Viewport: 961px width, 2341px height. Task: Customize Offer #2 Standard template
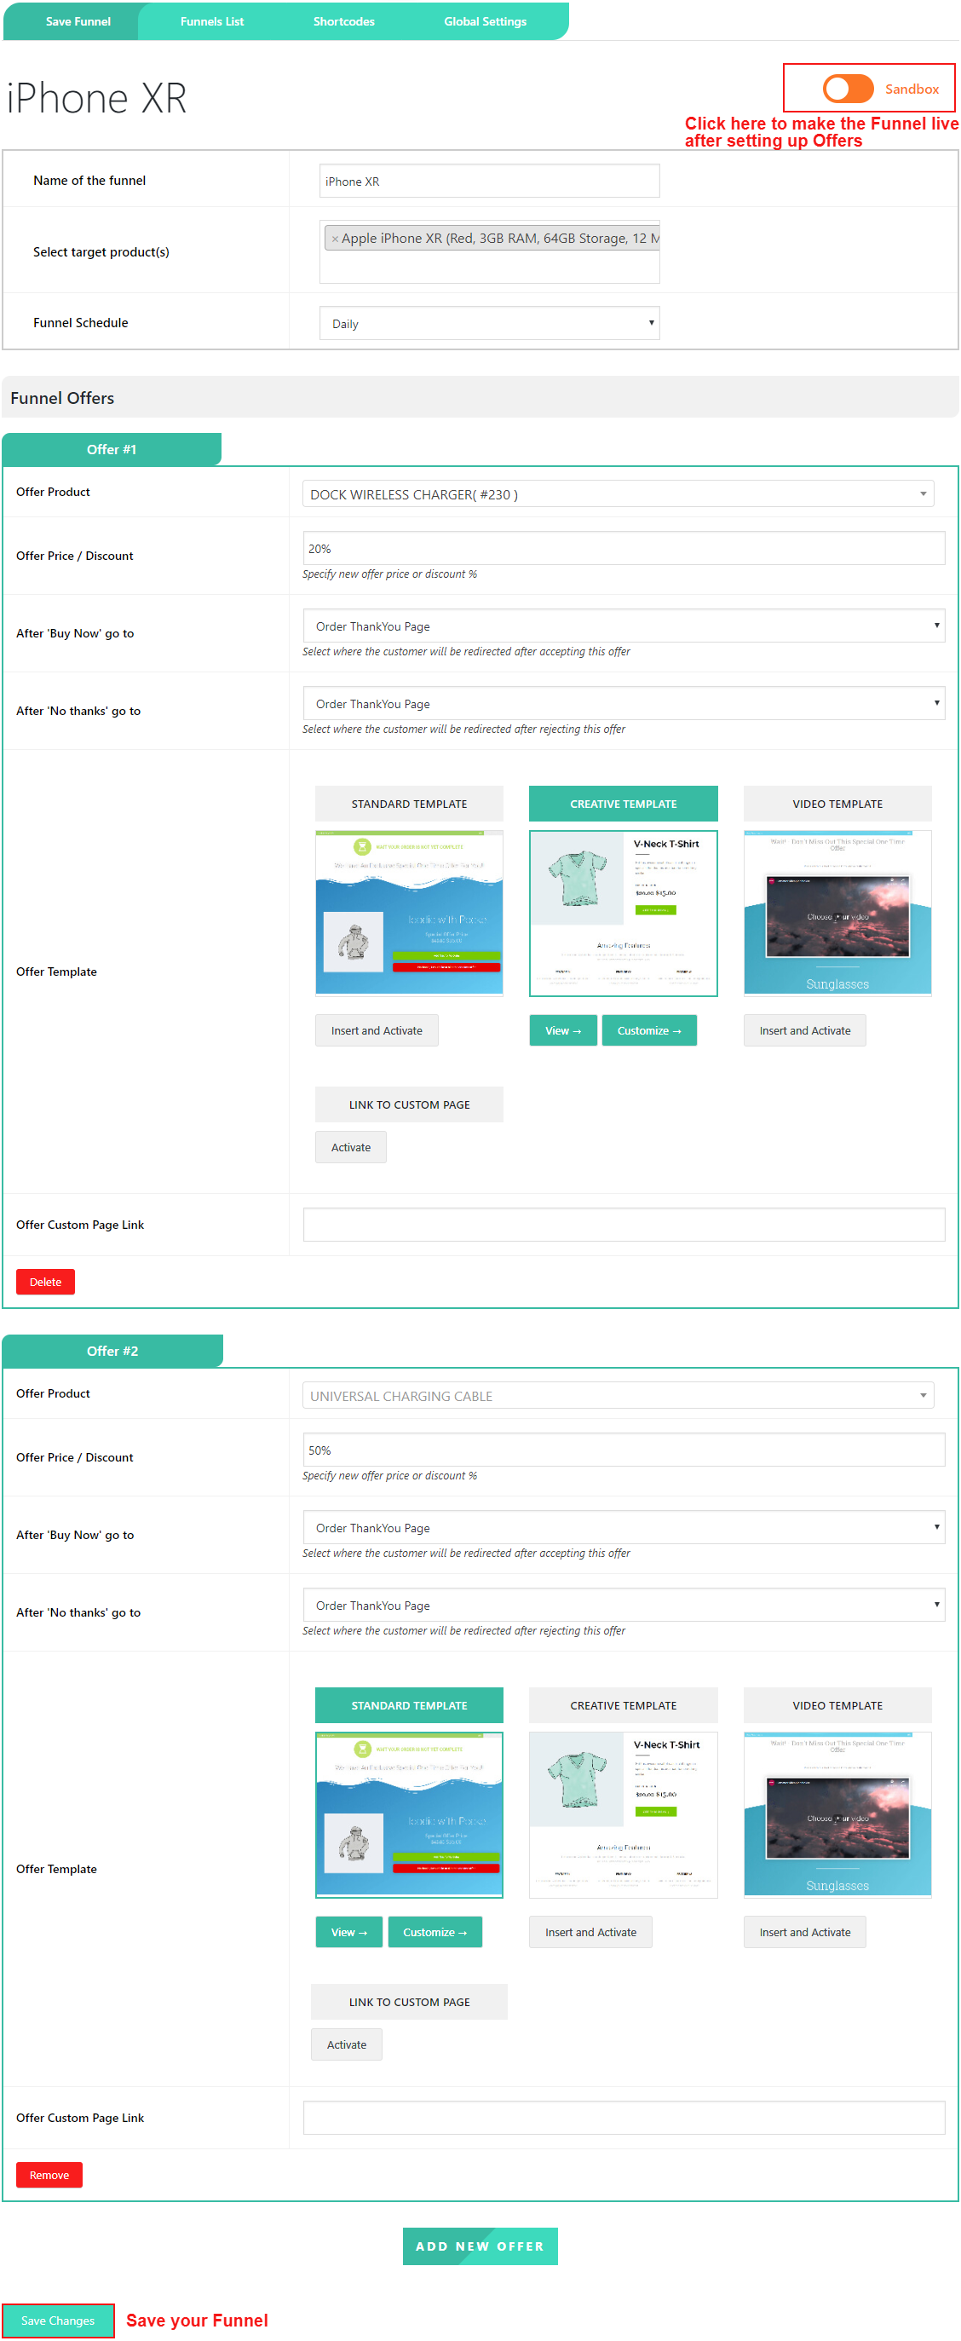pos(435,1932)
